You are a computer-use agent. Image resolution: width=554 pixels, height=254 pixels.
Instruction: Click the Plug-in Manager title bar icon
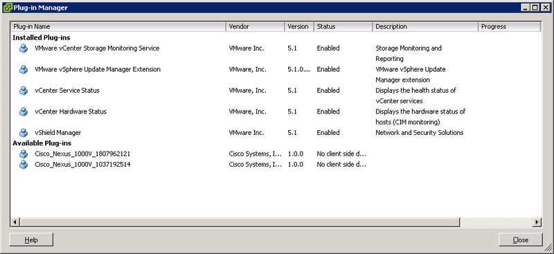8,8
